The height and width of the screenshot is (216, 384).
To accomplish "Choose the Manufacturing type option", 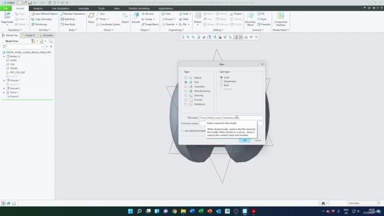I will click(x=185, y=91).
